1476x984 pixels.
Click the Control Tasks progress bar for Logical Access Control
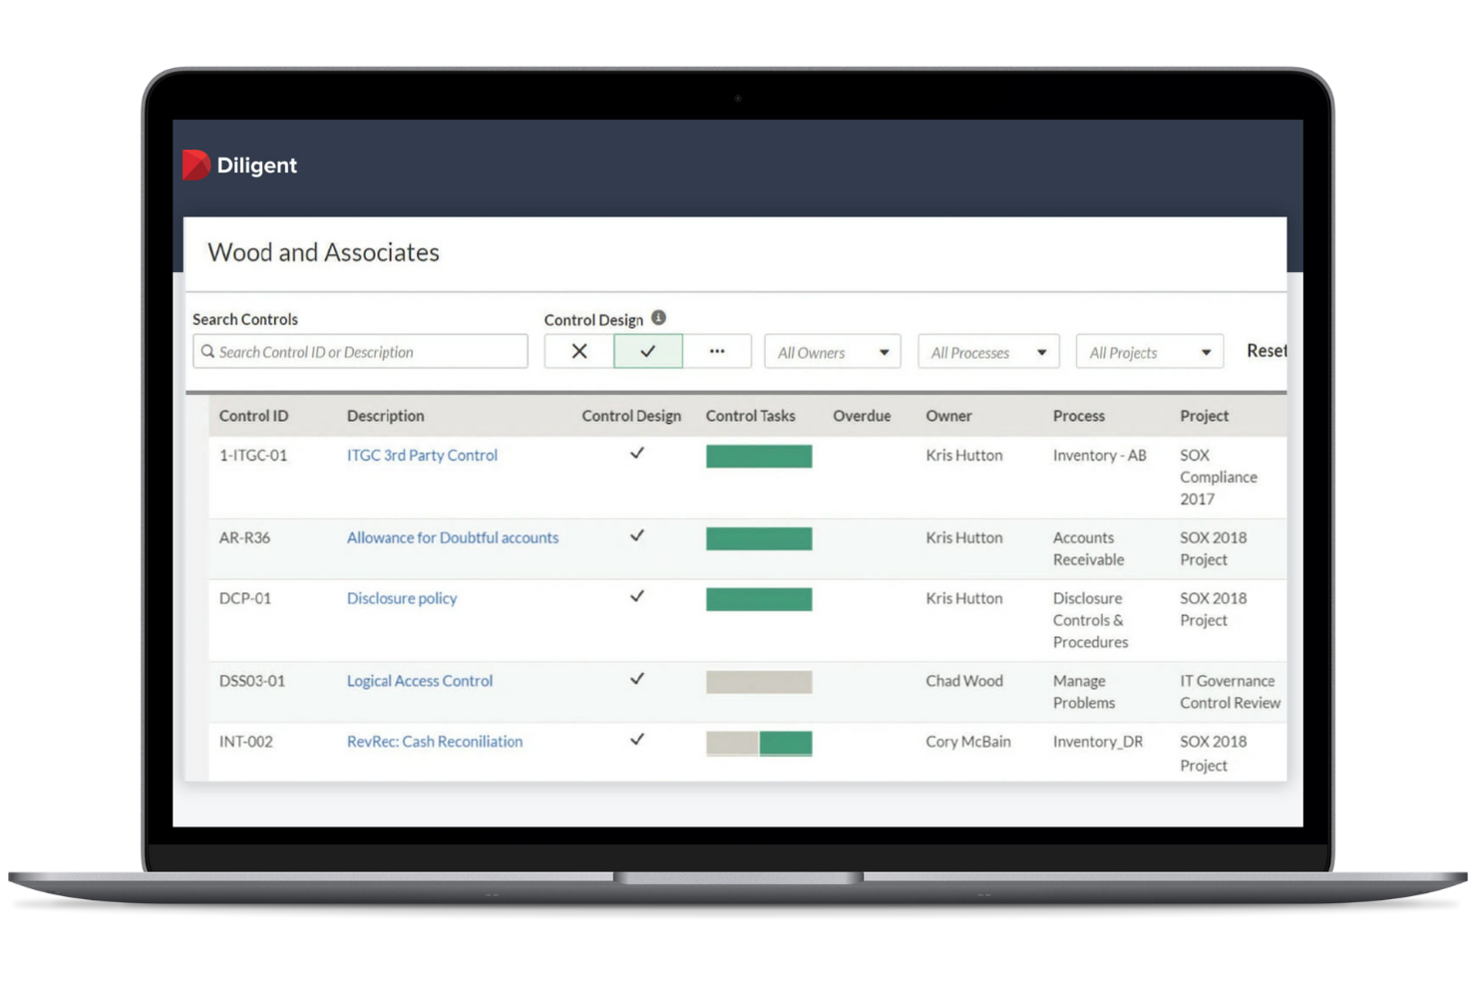pyautogui.click(x=758, y=681)
